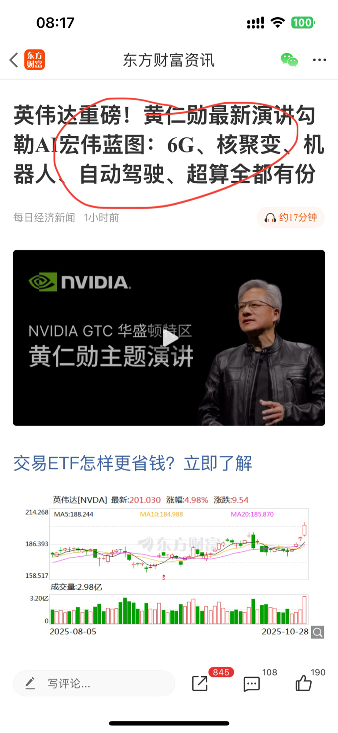The image size is (338, 733).
Task: Like the article with thumbs-up icon
Action: (303, 683)
